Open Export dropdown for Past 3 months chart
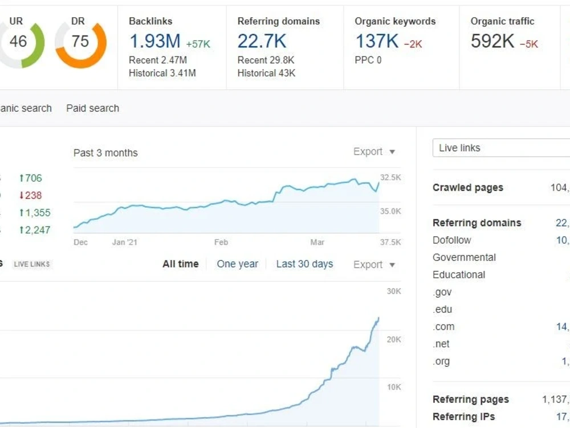 374,151
